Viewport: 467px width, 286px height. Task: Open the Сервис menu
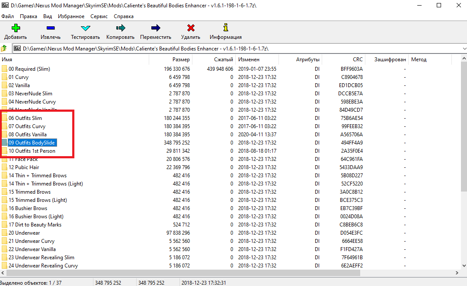point(99,16)
